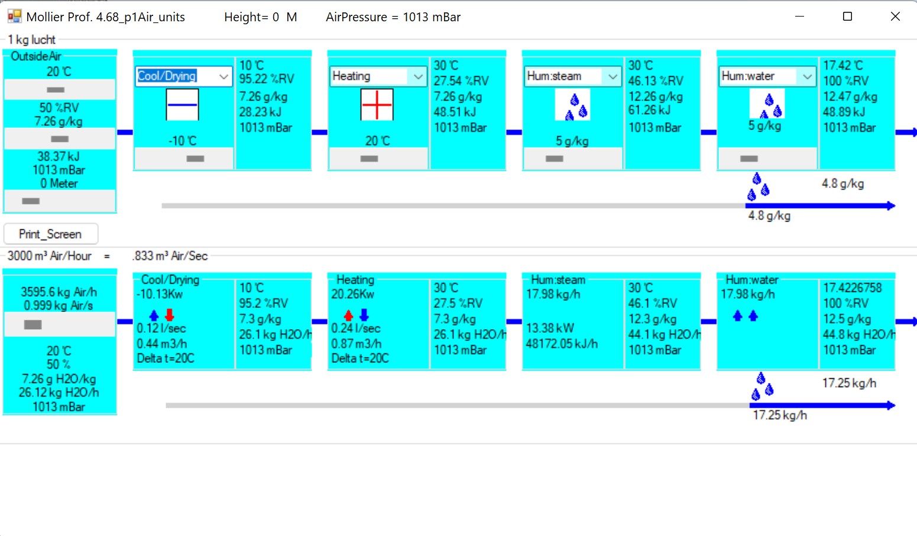Click the Mollier Prof. app icon in title bar
Image resolution: width=917 pixels, height=536 pixels.
(14, 17)
